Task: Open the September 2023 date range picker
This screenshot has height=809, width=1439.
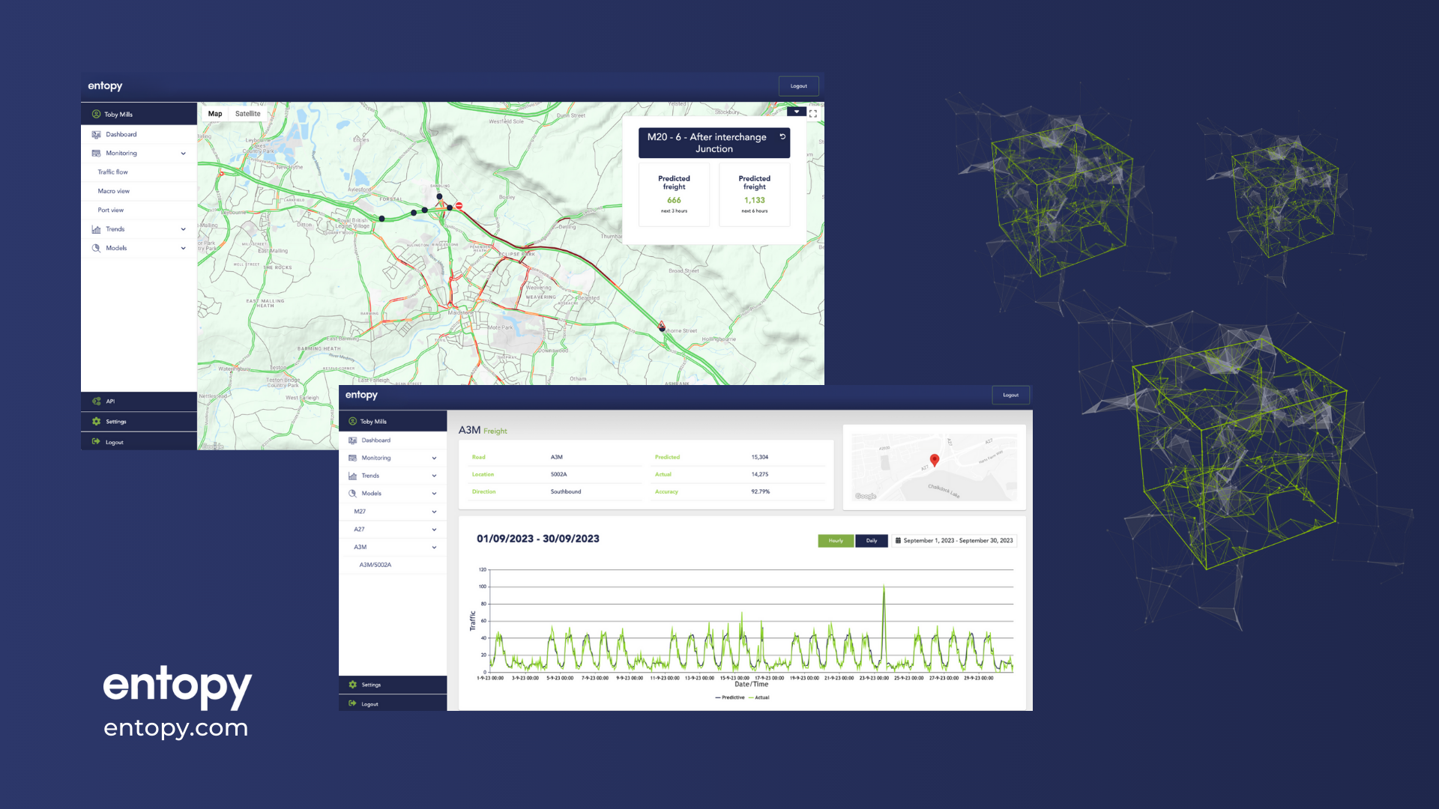Action: [954, 541]
